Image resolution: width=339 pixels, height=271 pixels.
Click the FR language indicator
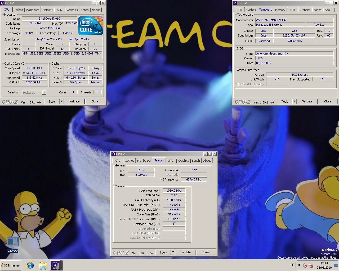coord(292,265)
